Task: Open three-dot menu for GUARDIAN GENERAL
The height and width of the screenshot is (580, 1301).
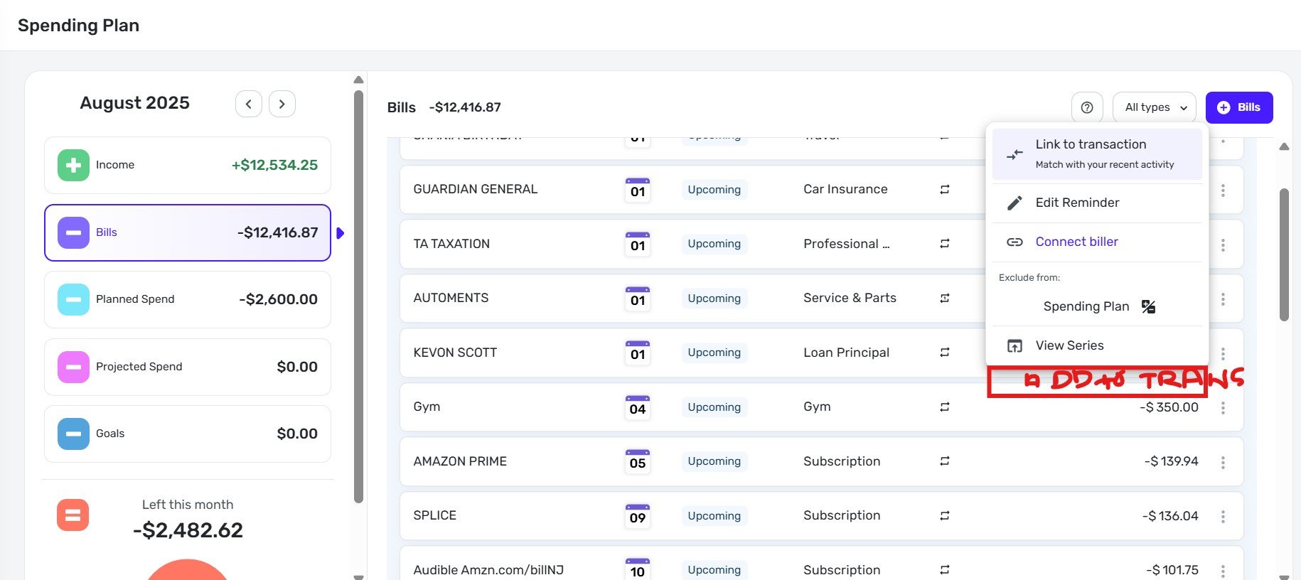Action: point(1223,190)
